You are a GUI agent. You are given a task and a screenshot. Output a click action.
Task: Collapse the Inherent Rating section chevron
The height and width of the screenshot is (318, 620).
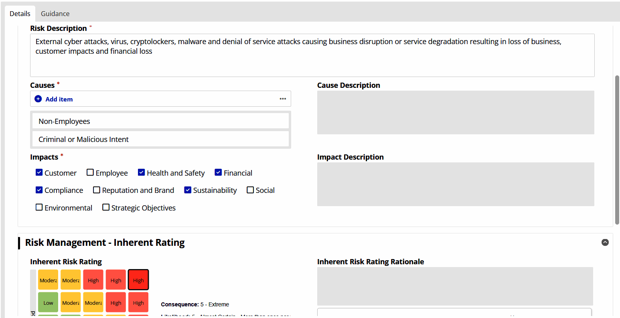605,242
